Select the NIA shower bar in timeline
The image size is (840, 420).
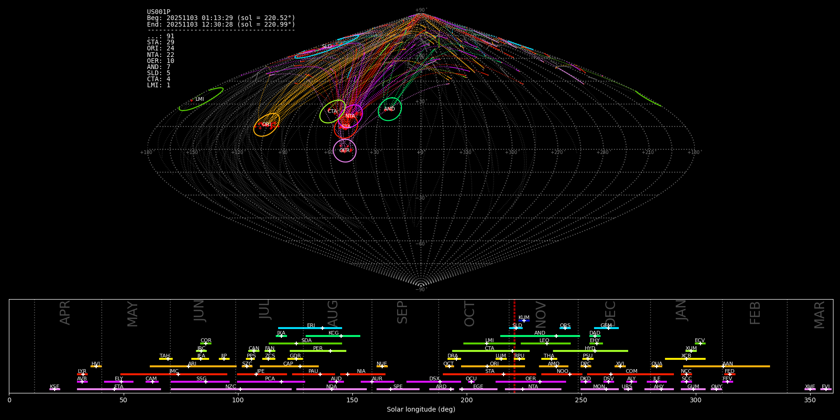(363, 374)
